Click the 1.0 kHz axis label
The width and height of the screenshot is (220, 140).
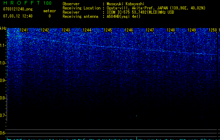point(3,63)
